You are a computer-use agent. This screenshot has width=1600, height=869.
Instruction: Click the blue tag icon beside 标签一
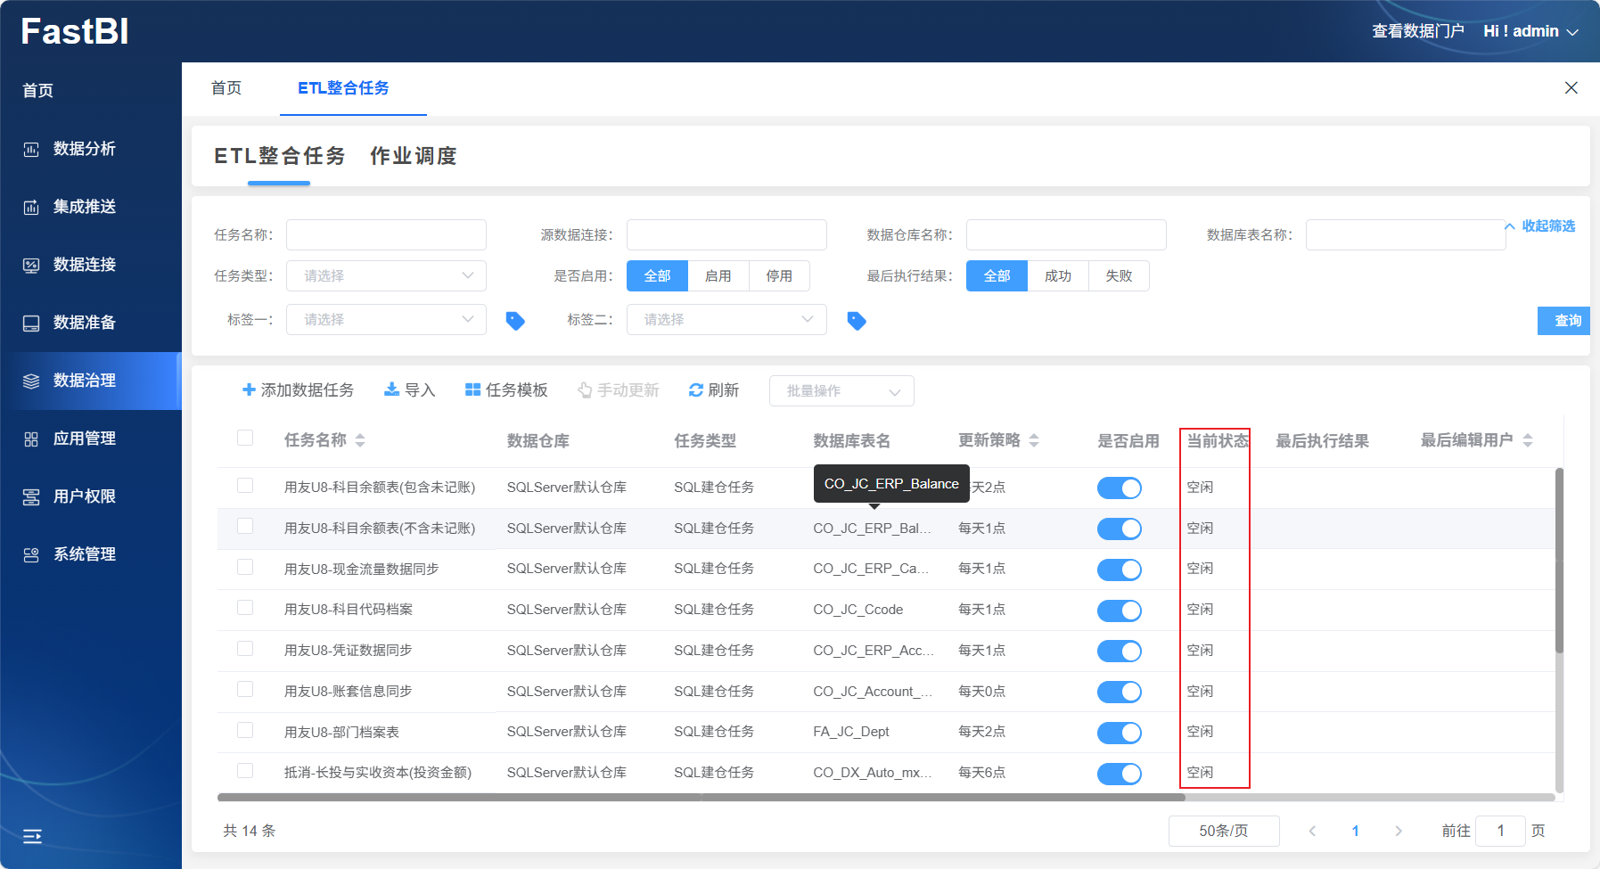(x=515, y=321)
